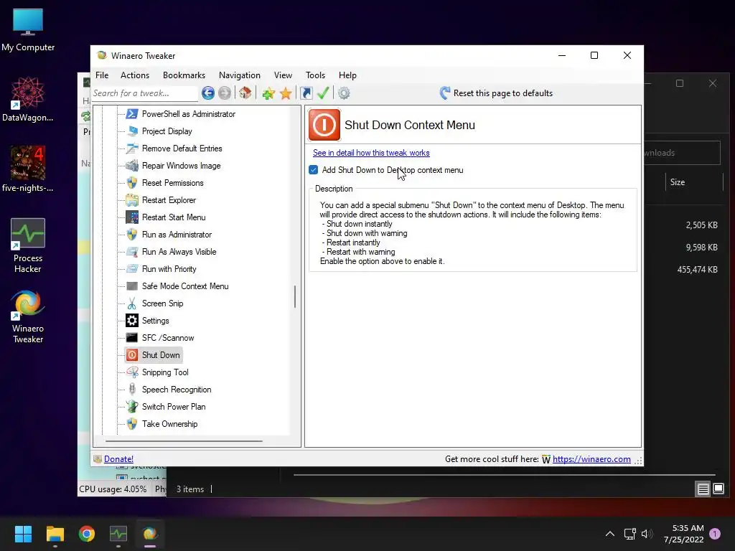The height and width of the screenshot is (551, 735).
Task: Open the five-nights desktop icon
Action: coord(28,169)
